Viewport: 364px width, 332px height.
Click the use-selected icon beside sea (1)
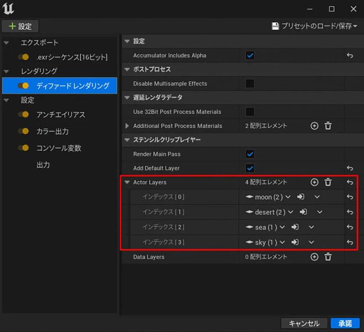(295, 227)
